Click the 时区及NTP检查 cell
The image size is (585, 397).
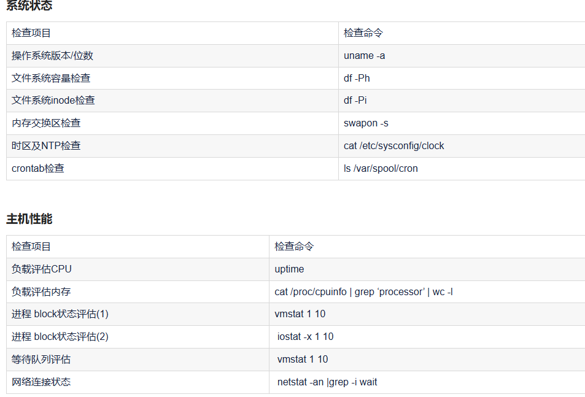pos(46,146)
